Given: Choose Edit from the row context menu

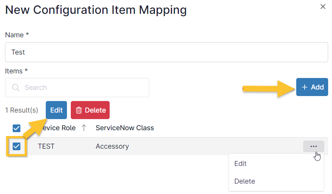Looking at the screenshot, I should 240,164.
